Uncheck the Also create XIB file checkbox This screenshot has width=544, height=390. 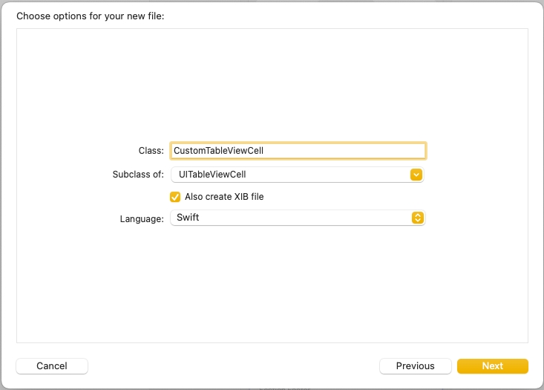[x=175, y=197]
